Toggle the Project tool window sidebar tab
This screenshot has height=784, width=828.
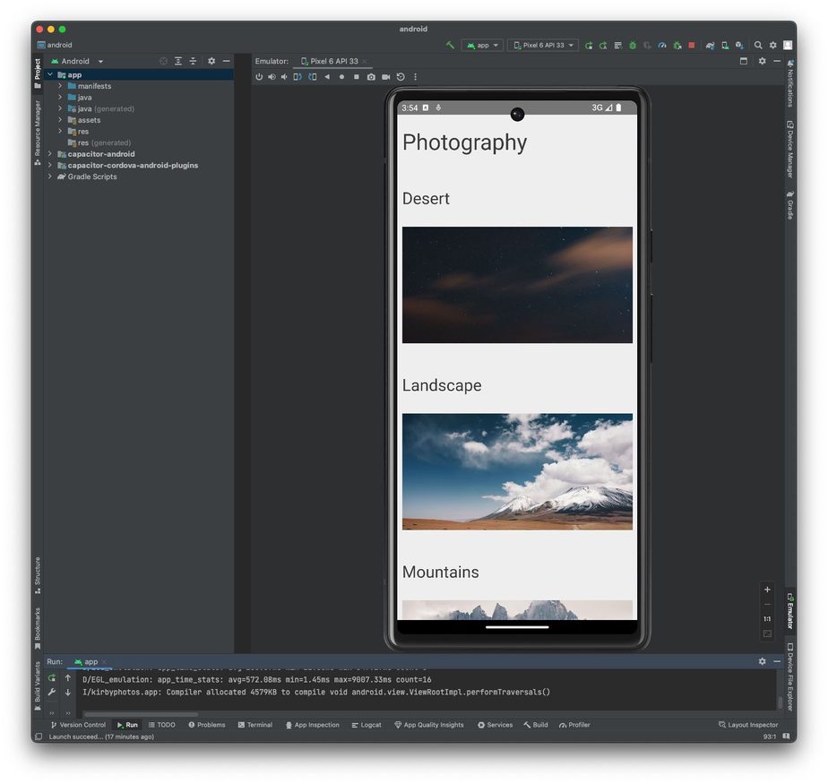coord(38,73)
